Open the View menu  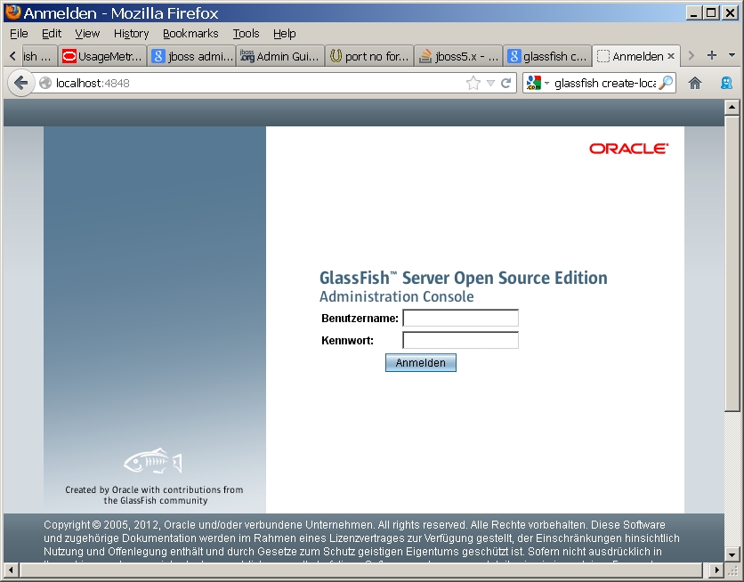[87, 34]
